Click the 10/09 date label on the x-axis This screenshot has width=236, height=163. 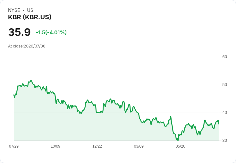tap(55, 146)
